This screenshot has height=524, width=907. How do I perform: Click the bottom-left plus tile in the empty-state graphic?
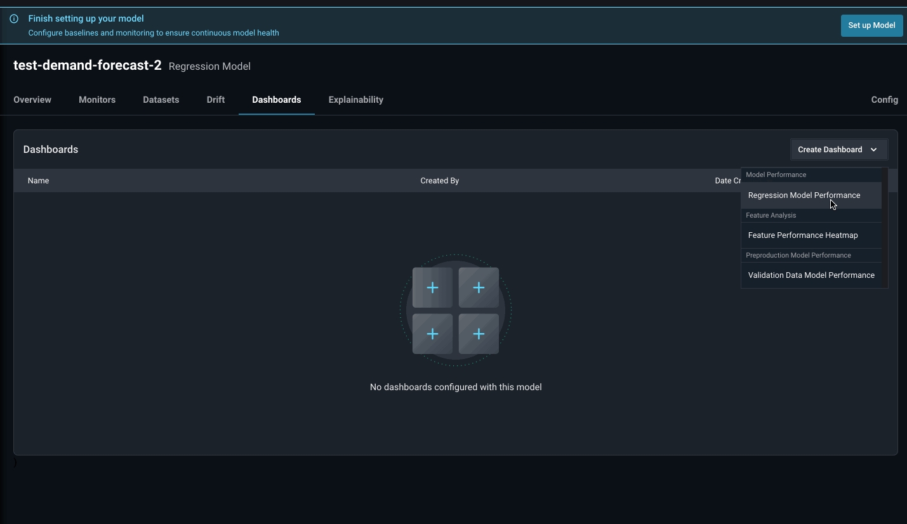(x=432, y=334)
